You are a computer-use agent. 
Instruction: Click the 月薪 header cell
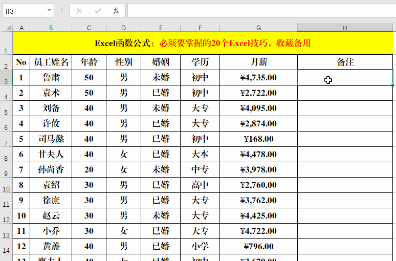[258, 62]
